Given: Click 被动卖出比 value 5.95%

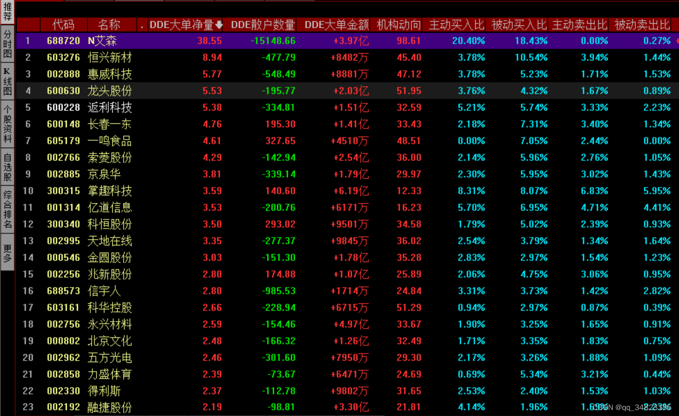Looking at the screenshot, I should pyautogui.click(x=657, y=191).
